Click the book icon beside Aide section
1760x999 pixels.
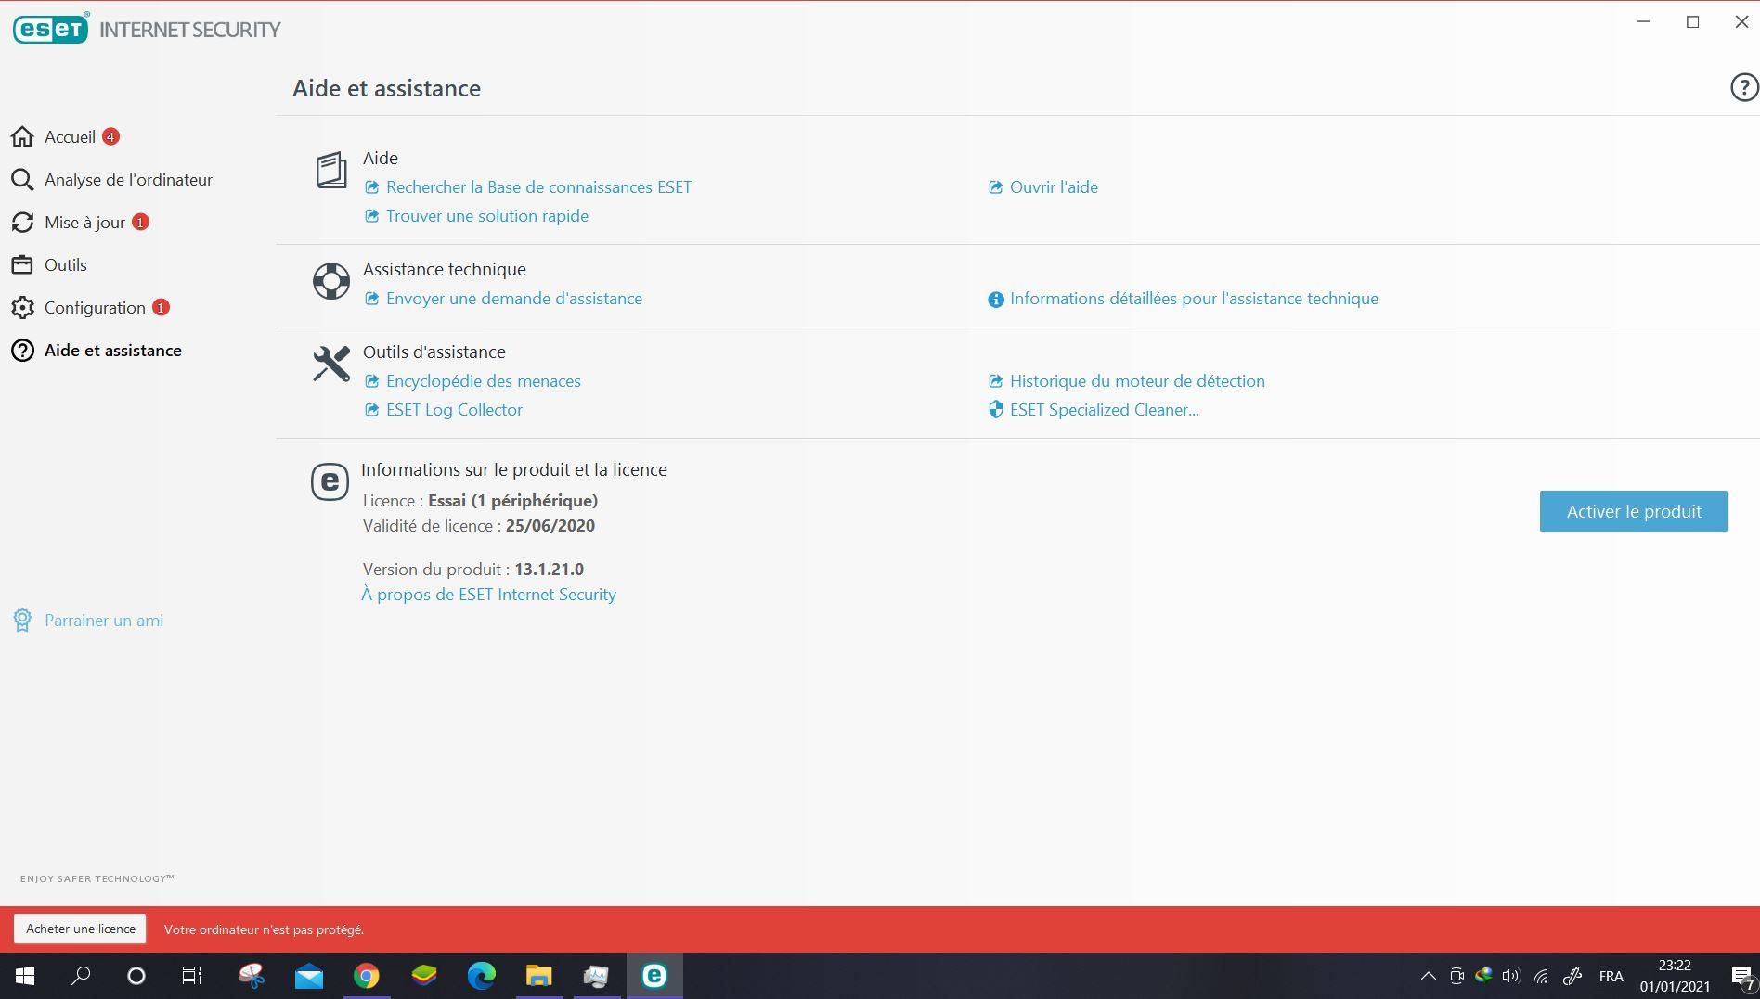[x=331, y=171]
